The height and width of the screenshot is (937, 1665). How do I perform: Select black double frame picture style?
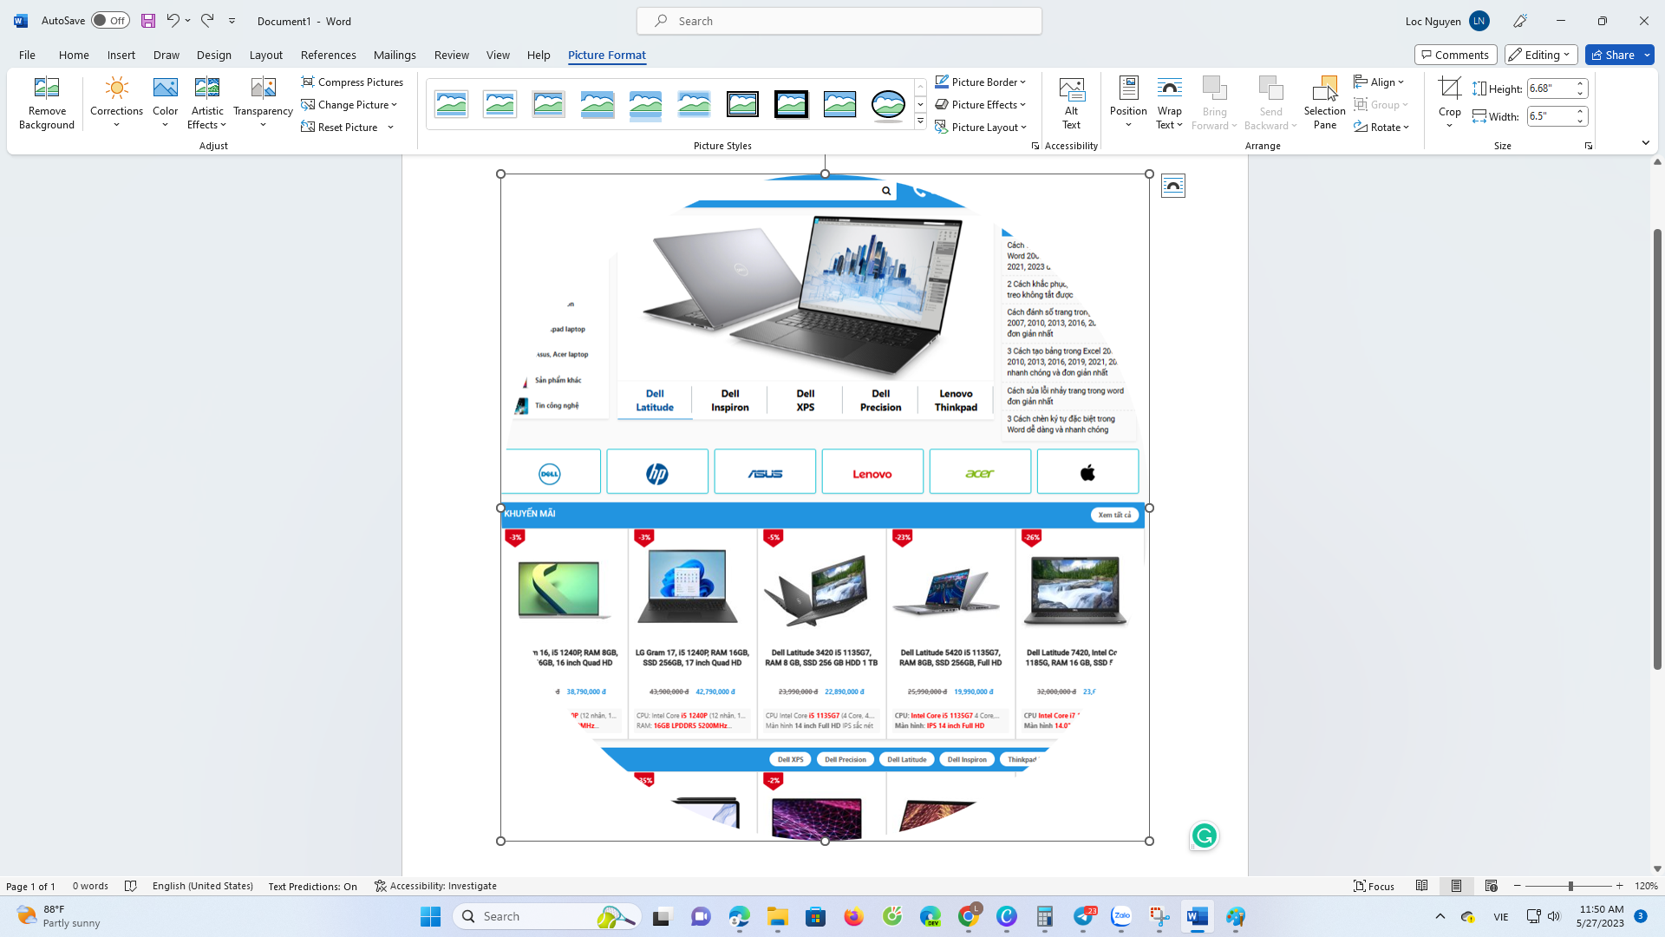(742, 104)
